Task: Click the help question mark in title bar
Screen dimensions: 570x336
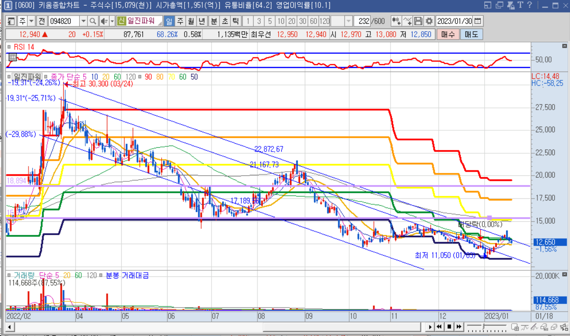Action: [529, 5]
